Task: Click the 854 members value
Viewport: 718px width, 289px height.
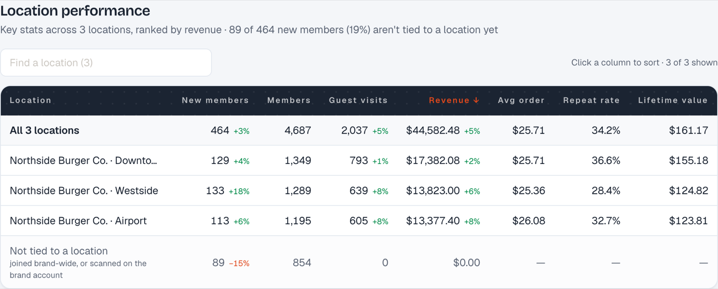Action: (x=302, y=263)
